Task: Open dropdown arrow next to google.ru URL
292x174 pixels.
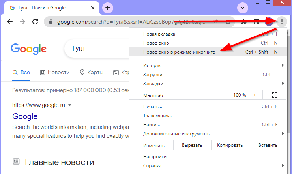Action: [x=70, y=105]
